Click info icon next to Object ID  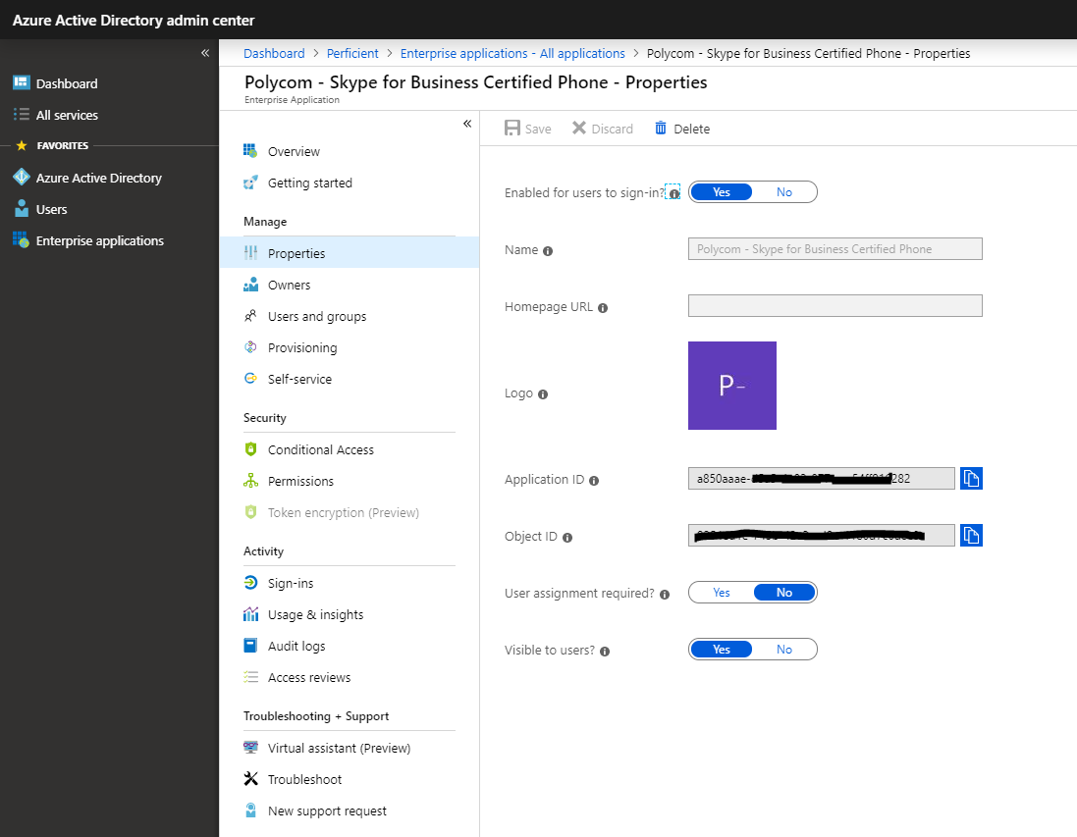(x=567, y=538)
